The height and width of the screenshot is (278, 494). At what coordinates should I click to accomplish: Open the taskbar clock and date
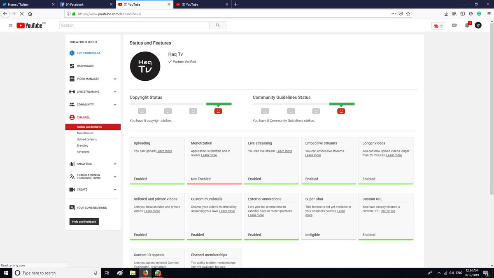(472, 273)
